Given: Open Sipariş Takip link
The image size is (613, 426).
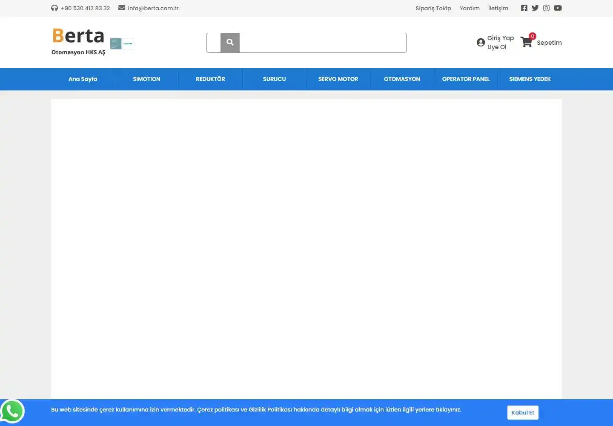Looking at the screenshot, I should [433, 8].
